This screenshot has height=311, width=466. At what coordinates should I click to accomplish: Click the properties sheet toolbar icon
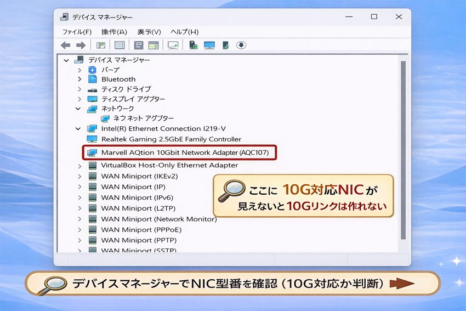pos(120,45)
